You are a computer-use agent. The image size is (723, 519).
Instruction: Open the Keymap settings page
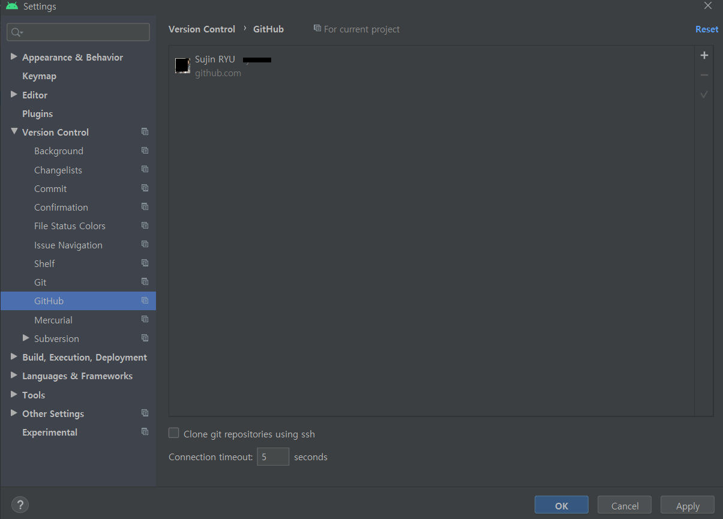(39, 76)
